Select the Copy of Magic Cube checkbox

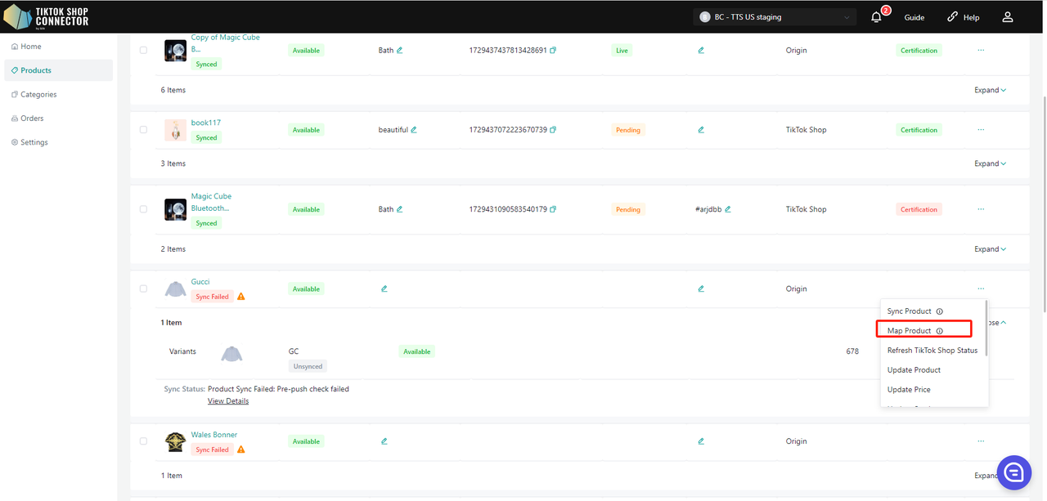(x=143, y=51)
